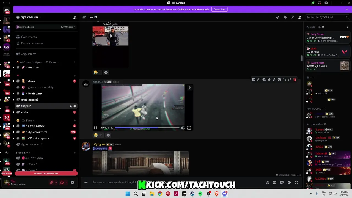
Task: Dismiss the streamer mode banner
Action: pos(347,9)
